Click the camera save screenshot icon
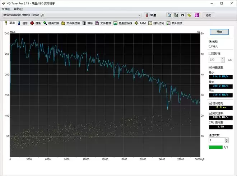 (x=182, y=15)
